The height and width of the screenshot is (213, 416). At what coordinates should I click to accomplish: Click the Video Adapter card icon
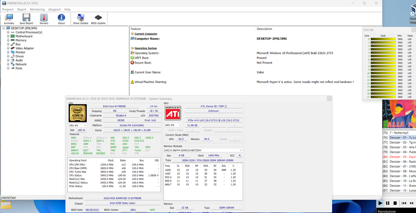(x=13, y=48)
